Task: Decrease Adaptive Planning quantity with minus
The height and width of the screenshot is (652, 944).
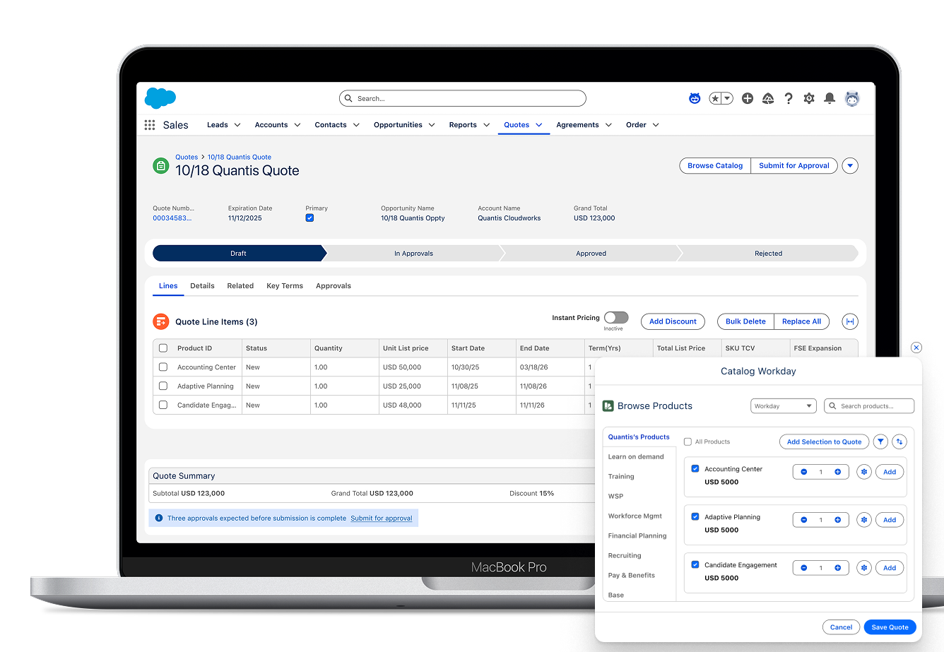Action: 804,520
